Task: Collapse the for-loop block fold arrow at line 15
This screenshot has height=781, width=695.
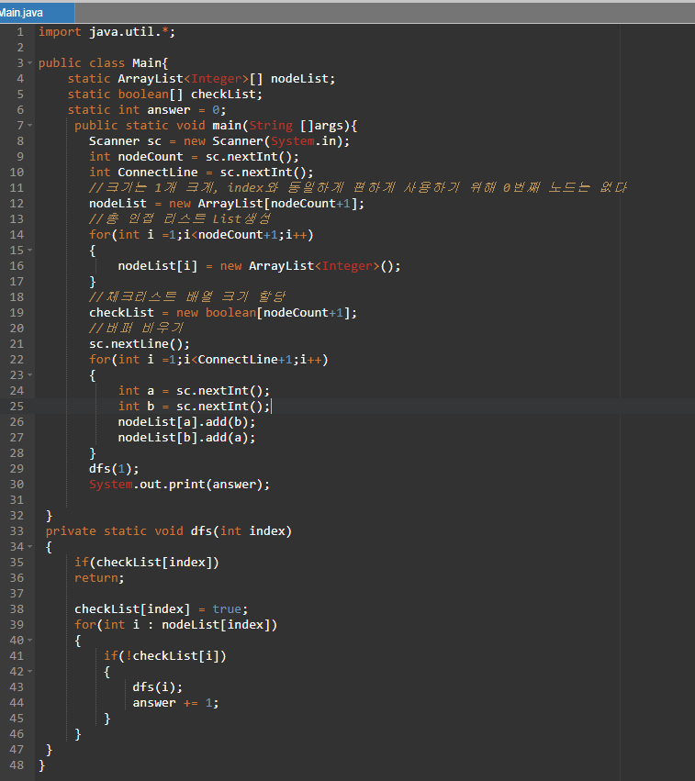Action: 30,250
